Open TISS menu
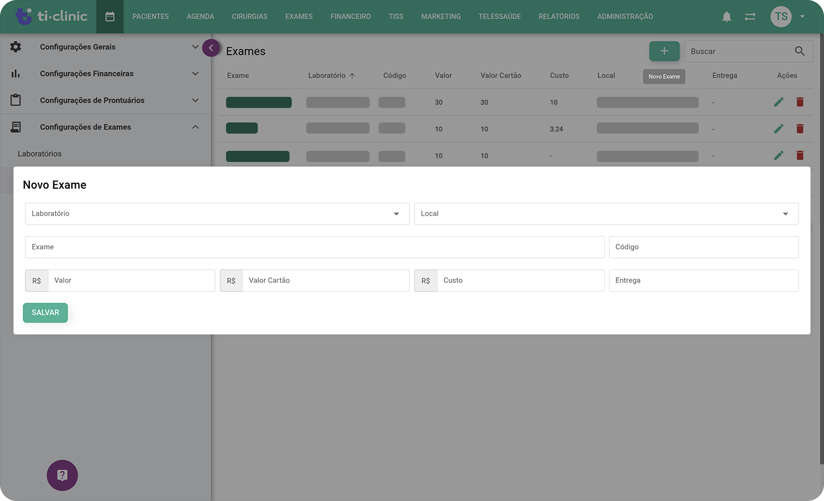This screenshot has height=501, width=824. [396, 17]
